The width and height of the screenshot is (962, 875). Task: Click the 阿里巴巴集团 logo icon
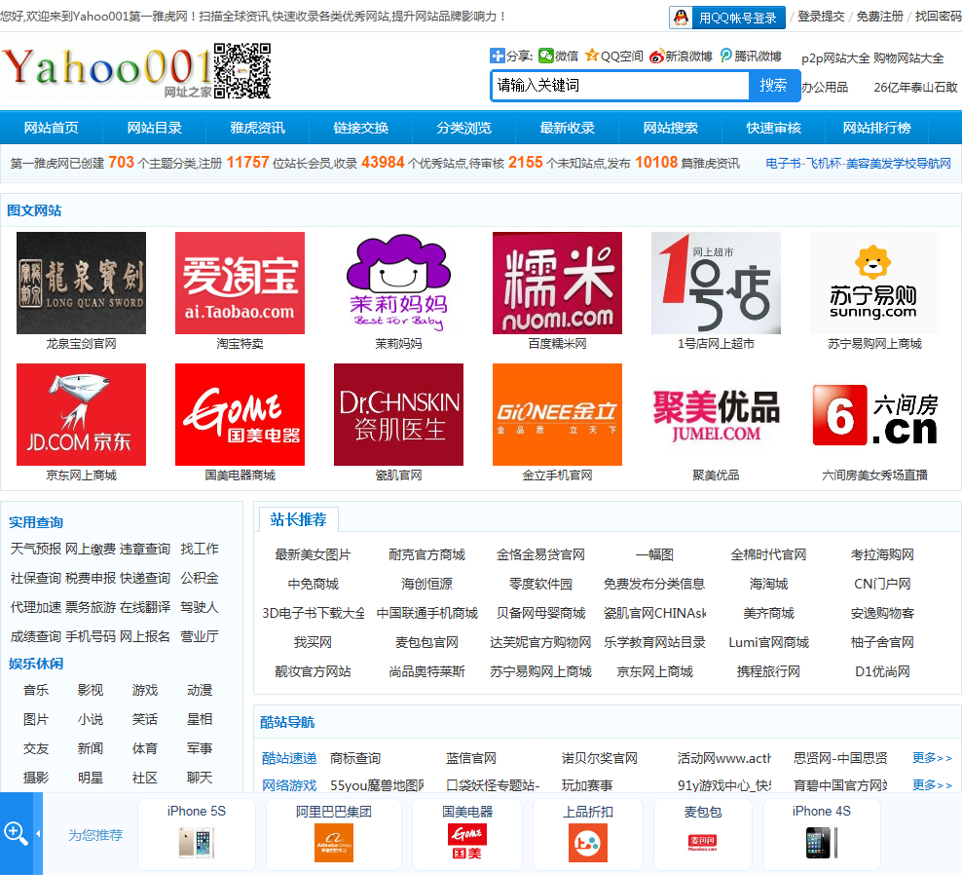[334, 843]
